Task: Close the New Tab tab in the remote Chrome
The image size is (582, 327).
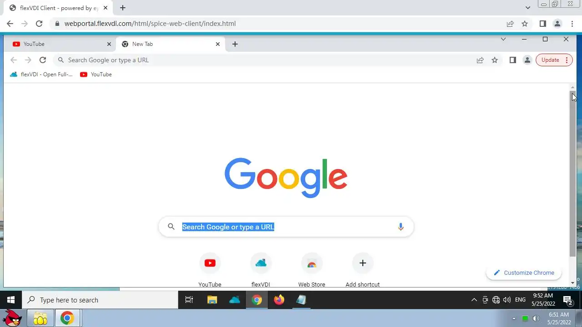Action: [x=217, y=44]
